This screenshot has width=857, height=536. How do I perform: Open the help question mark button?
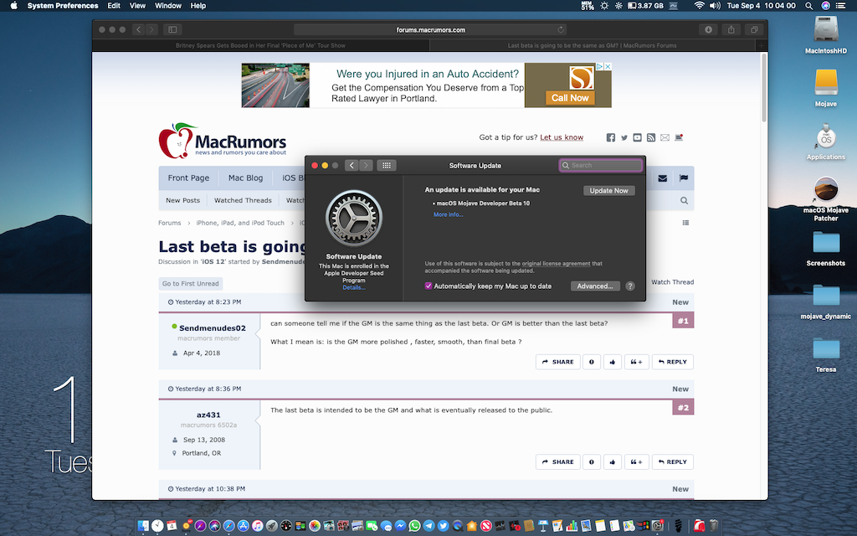(629, 286)
